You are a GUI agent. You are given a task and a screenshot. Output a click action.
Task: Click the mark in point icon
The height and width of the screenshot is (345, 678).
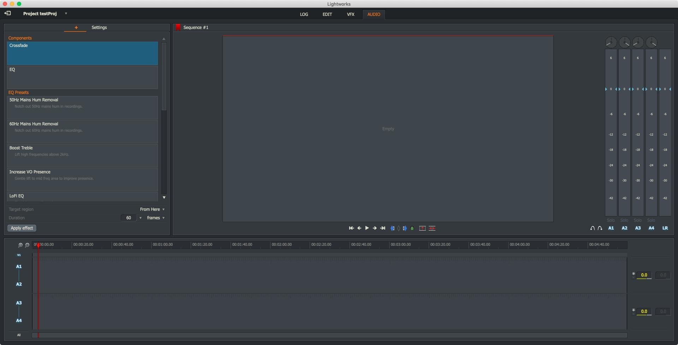pos(392,228)
